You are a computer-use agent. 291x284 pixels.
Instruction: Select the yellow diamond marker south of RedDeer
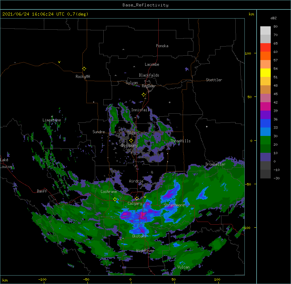coord(143,95)
